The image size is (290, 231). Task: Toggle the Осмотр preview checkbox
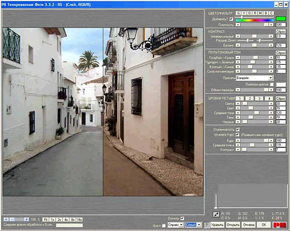[182, 218]
